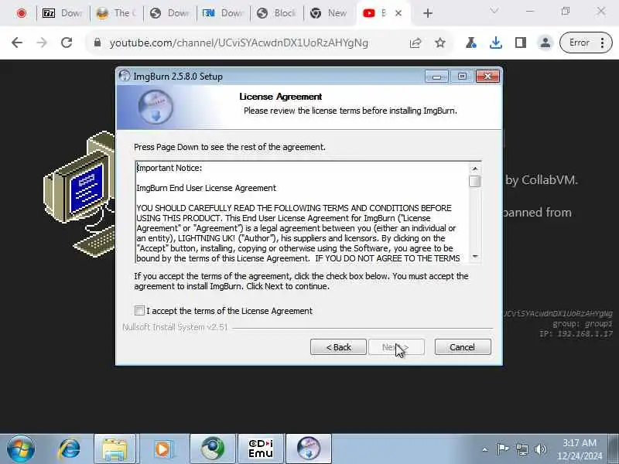Click the lock icon in address bar

pyautogui.click(x=97, y=43)
